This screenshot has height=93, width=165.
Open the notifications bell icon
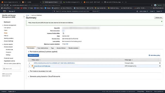tap(137, 11)
